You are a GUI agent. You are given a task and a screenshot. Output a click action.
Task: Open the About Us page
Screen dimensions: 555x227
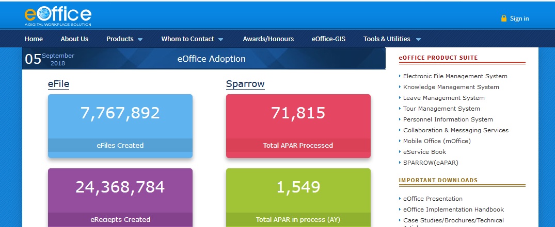[x=74, y=39]
